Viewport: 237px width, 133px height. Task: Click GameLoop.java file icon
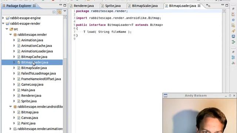pos(19,85)
